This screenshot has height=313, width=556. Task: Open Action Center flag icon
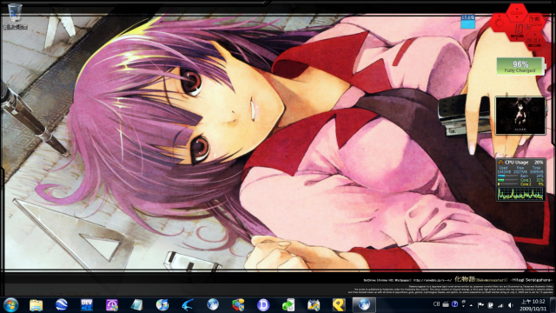click(x=480, y=305)
